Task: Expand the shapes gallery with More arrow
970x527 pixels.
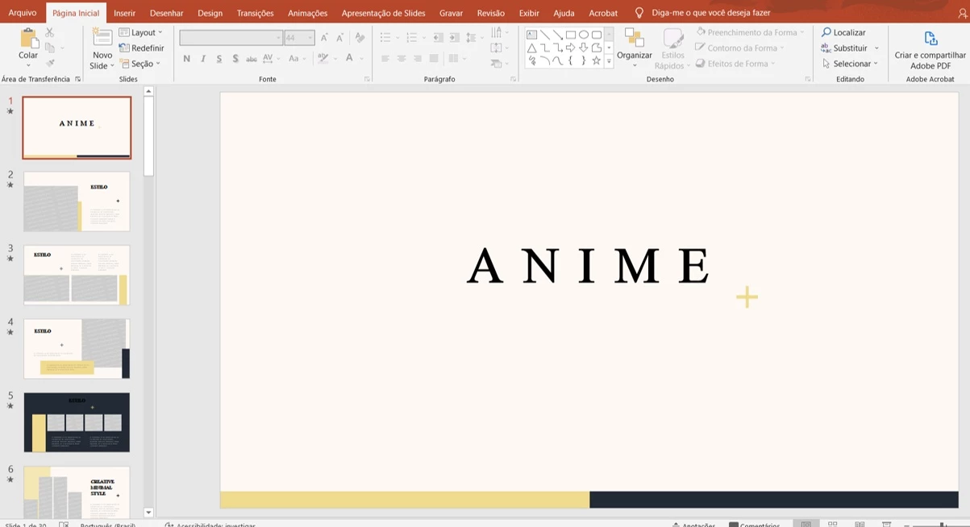Action: coord(609,61)
